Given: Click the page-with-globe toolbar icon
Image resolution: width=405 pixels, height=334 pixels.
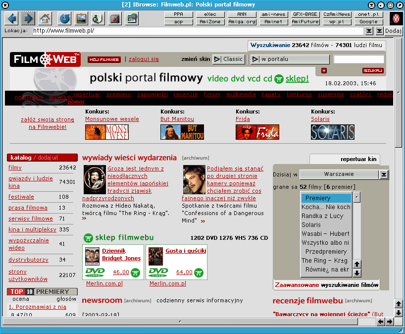Looking at the screenshot, I should [132, 18].
